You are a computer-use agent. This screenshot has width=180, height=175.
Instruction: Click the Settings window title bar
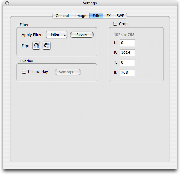(90, 3)
